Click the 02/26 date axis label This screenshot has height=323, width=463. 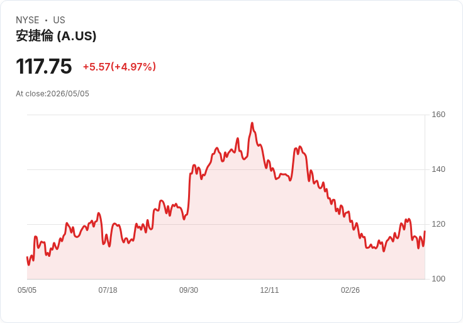click(350, 290)
